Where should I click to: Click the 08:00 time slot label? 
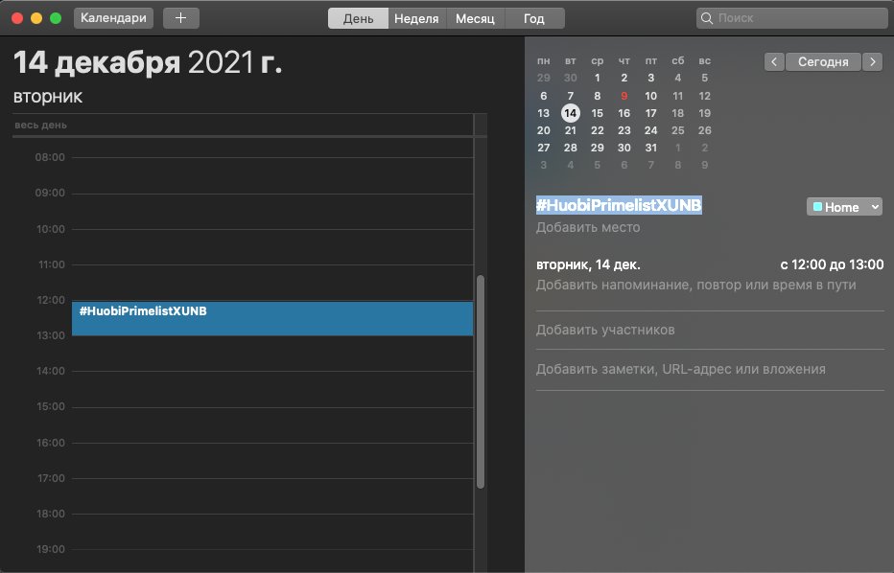(50, 157)
